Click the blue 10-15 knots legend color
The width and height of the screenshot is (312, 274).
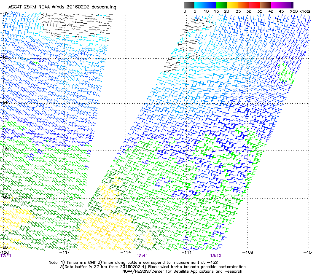click(211, 5)
